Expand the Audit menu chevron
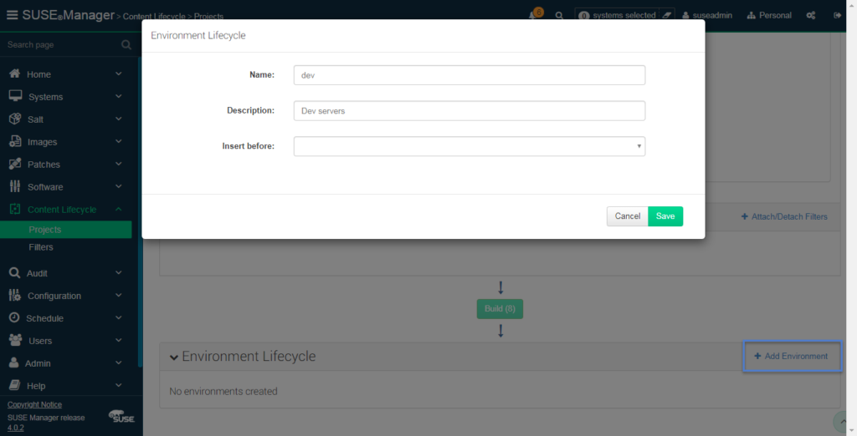This screenshot has height=436, width=857. [119, 272]
